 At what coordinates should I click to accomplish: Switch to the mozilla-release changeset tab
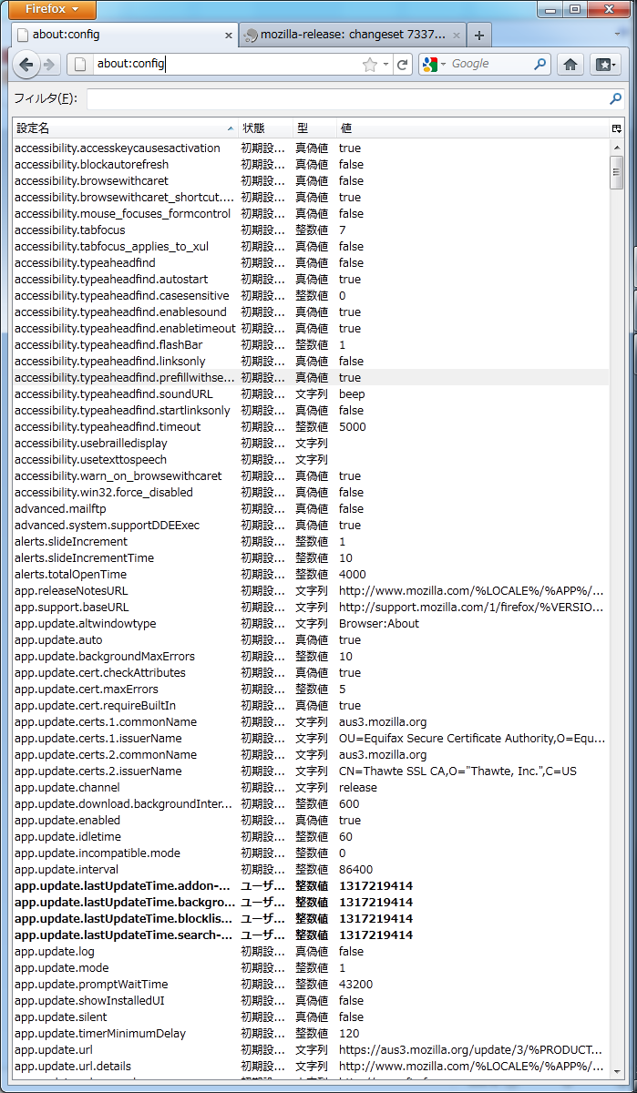(x=351, y=36)
